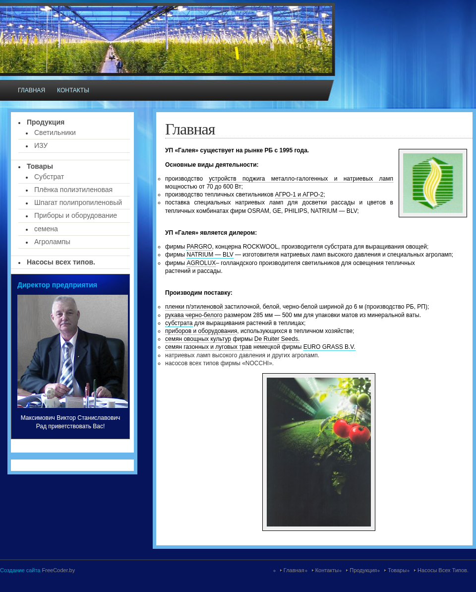Click the Директор предприятия heading

click(x=57, y=285)
